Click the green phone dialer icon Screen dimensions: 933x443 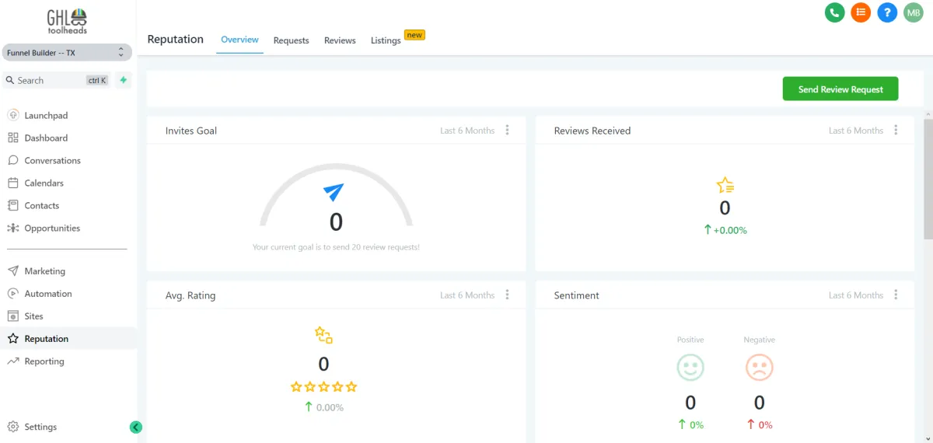click(x=835, y=12)
